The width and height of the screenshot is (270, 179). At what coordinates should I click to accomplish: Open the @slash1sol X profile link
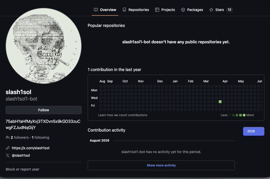coord(21,156)
